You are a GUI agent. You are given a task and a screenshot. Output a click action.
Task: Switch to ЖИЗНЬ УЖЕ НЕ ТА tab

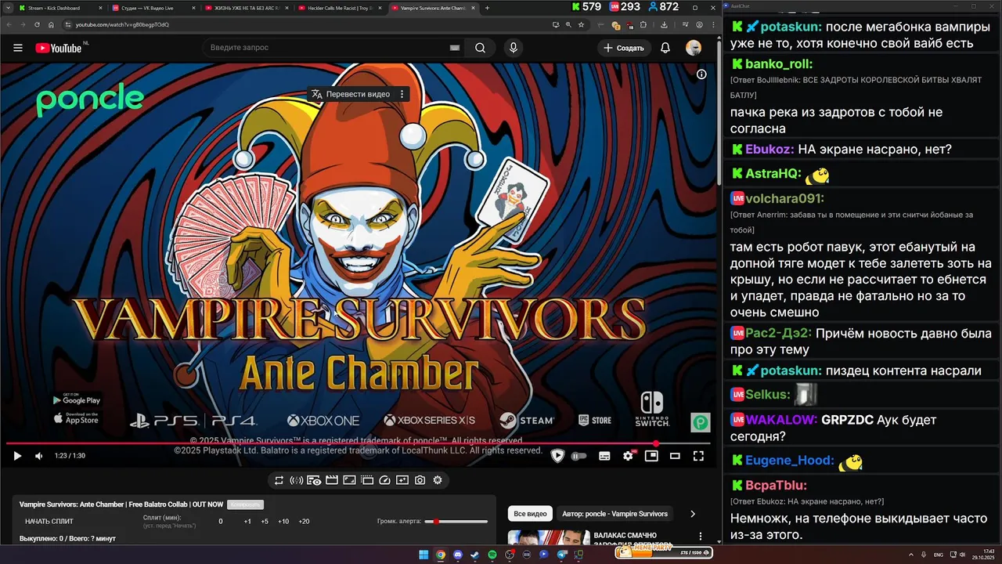[x=247, y=8]
